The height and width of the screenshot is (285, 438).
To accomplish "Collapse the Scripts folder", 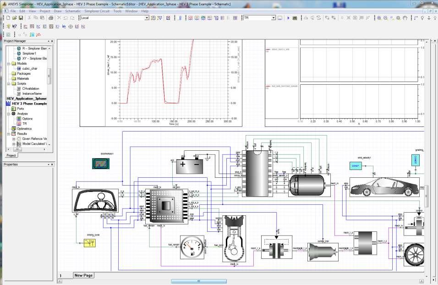I will (9, 83).
